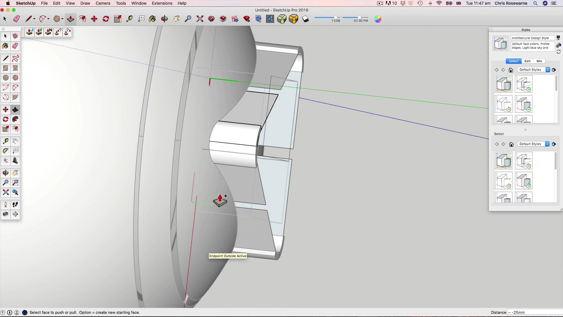Screen dimensions: 563x317
Task: Open lower Default Styles dropdown
Action: point(534,144)
